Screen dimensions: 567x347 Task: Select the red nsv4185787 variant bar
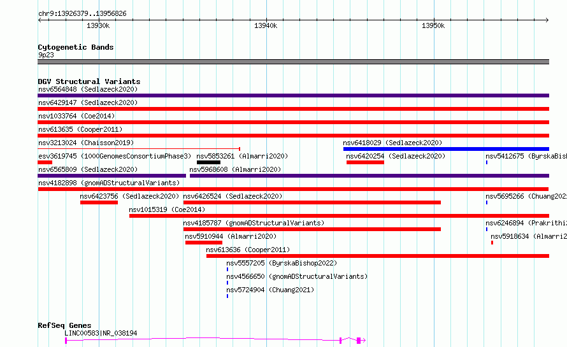pyautogui.click(x=312, y=229)
